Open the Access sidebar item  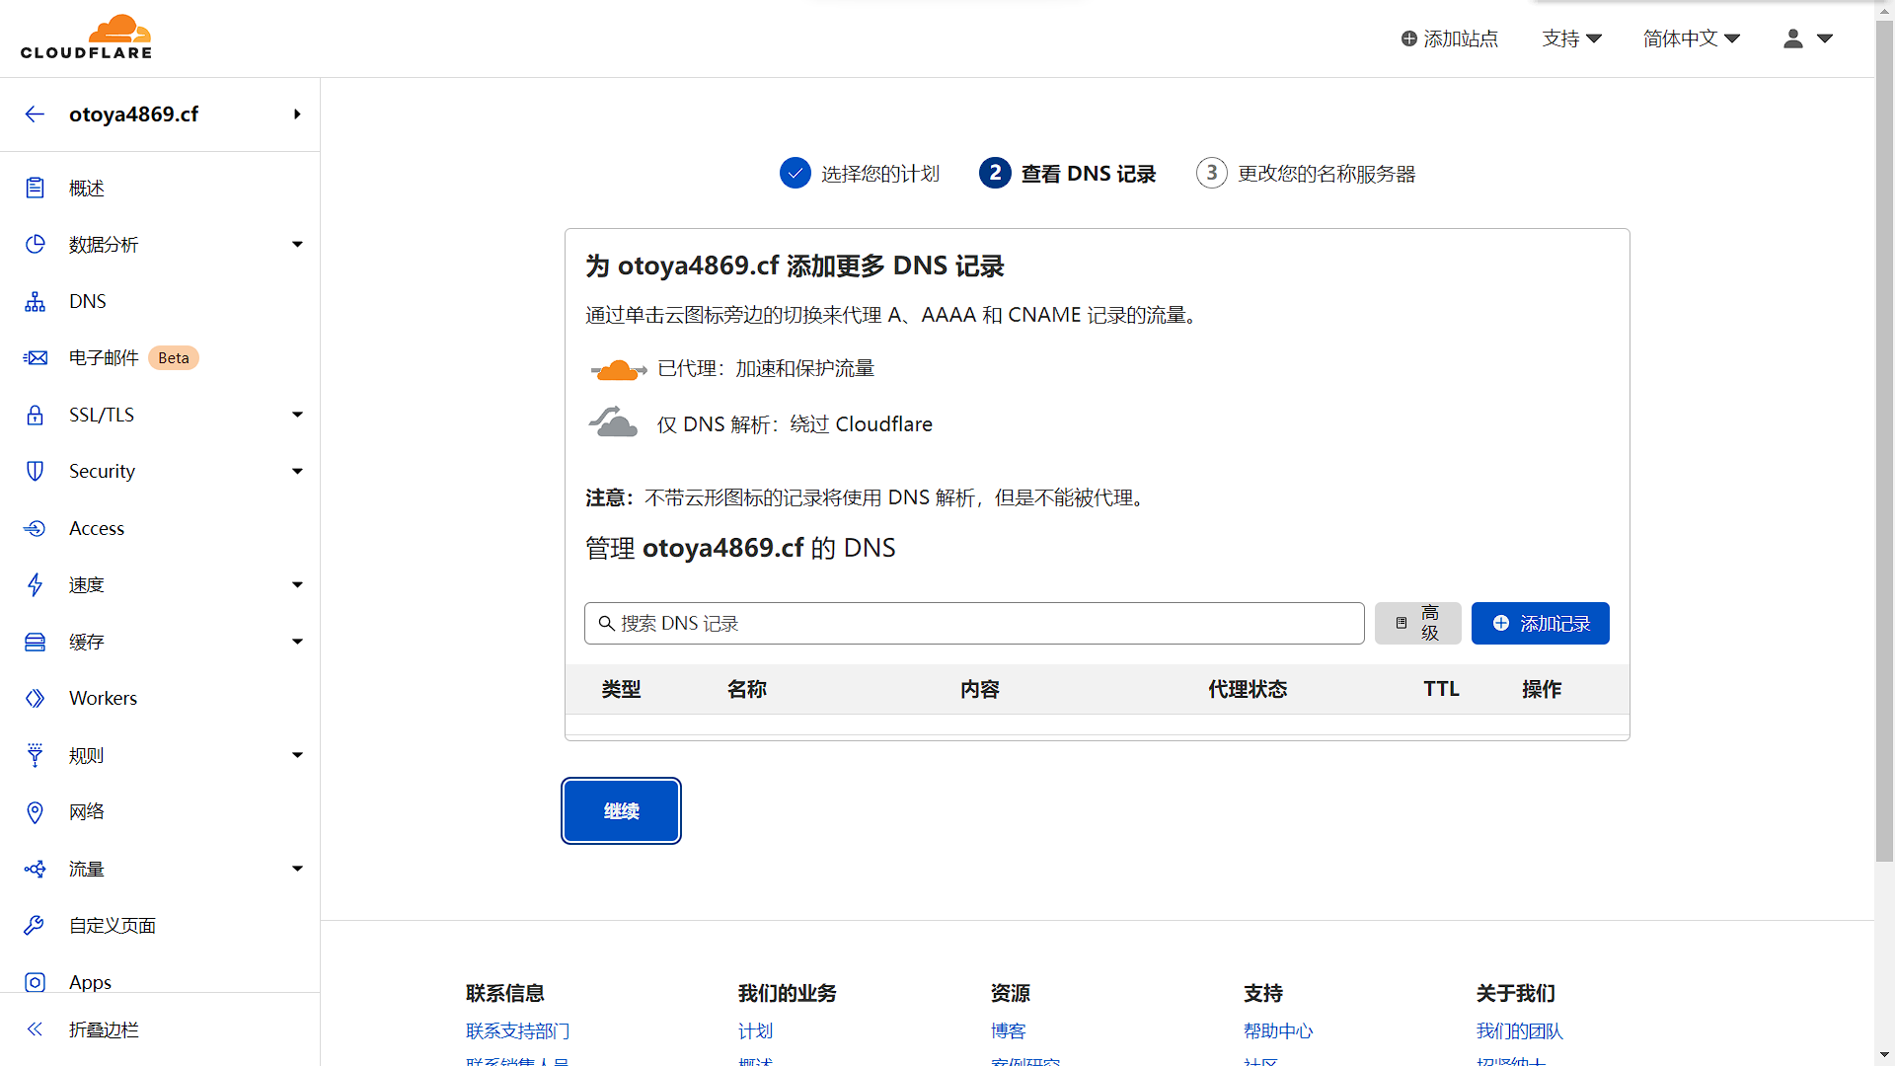click(x=160, y=528)
